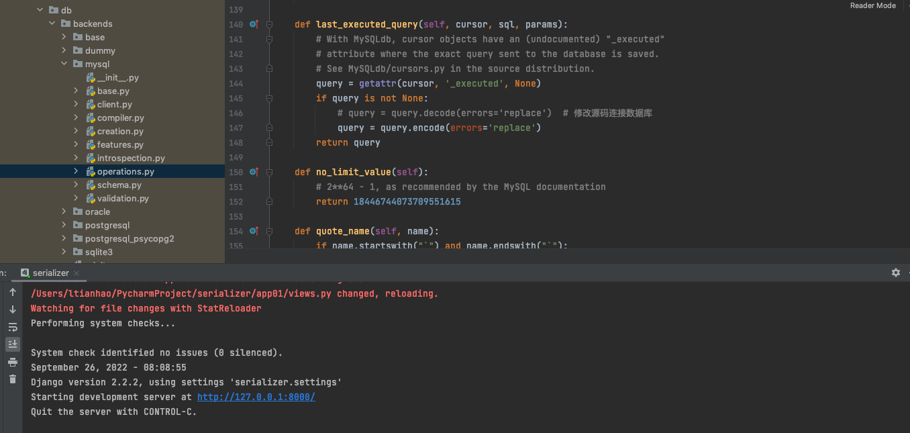Expand the operations.py structure chevron
Image resolution: width=910 pixels, height=433 pixels.
[x=76, y=171]
